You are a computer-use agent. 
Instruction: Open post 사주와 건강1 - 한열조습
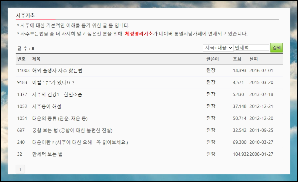point(57,95)
